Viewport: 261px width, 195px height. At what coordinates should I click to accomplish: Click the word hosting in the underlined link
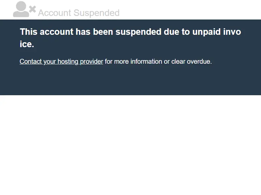tap(68, 61)
